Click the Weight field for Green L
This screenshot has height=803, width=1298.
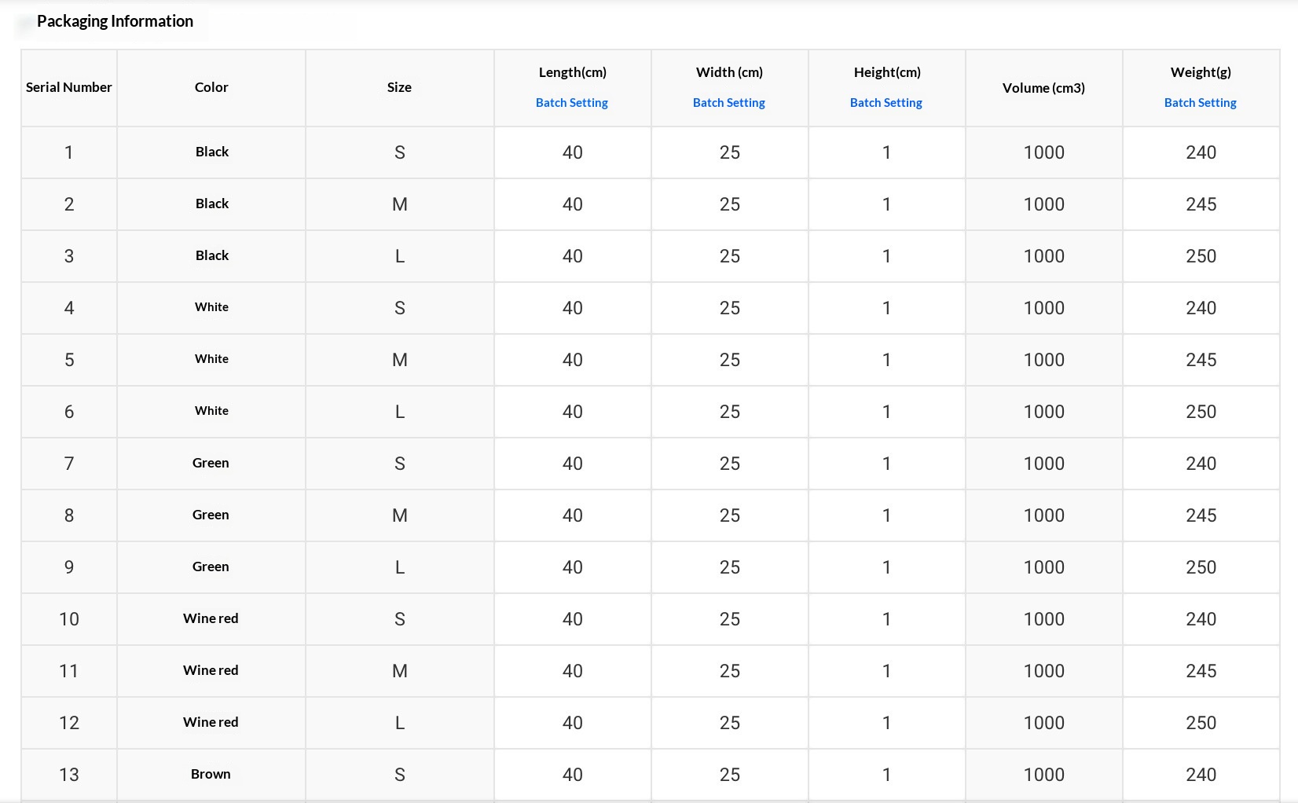(1201, 567)
